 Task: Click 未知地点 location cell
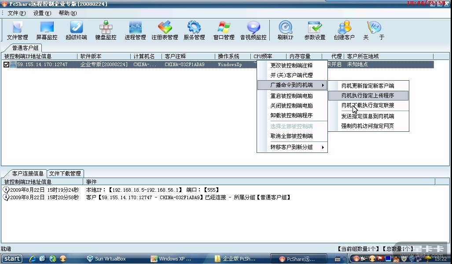coord(357,64)
